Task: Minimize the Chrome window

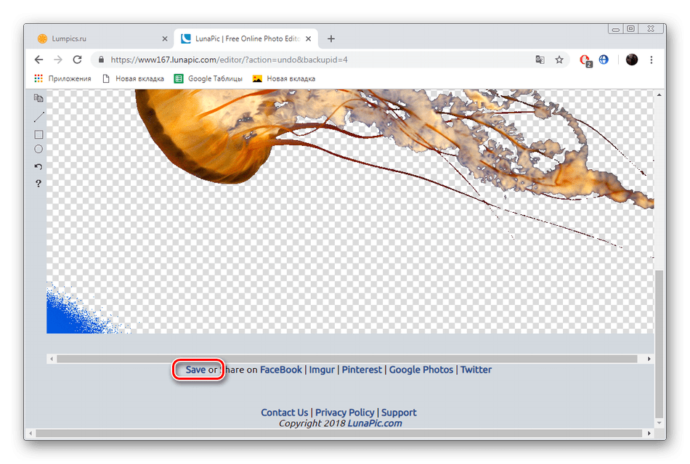Action: point(616,29)
